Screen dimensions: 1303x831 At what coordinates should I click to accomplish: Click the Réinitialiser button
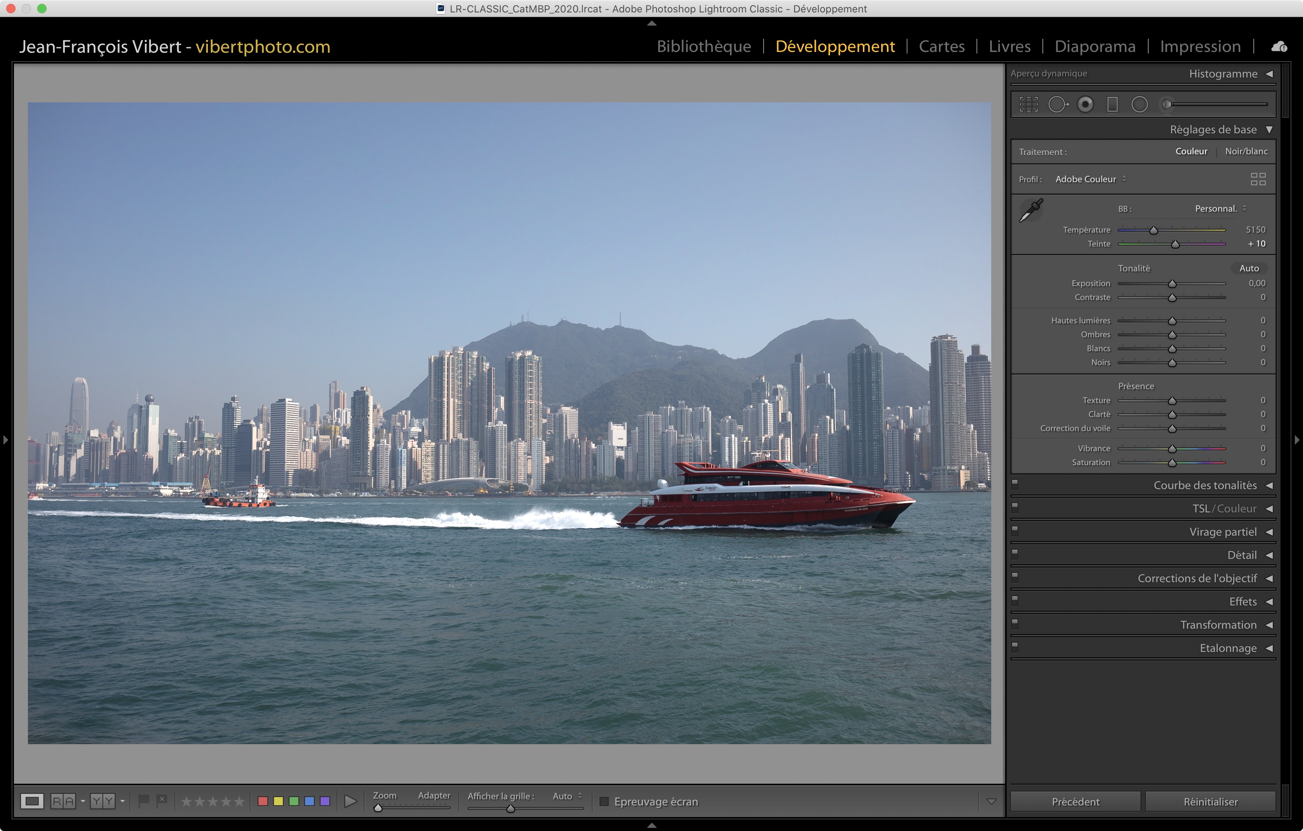pos(1210,801)
